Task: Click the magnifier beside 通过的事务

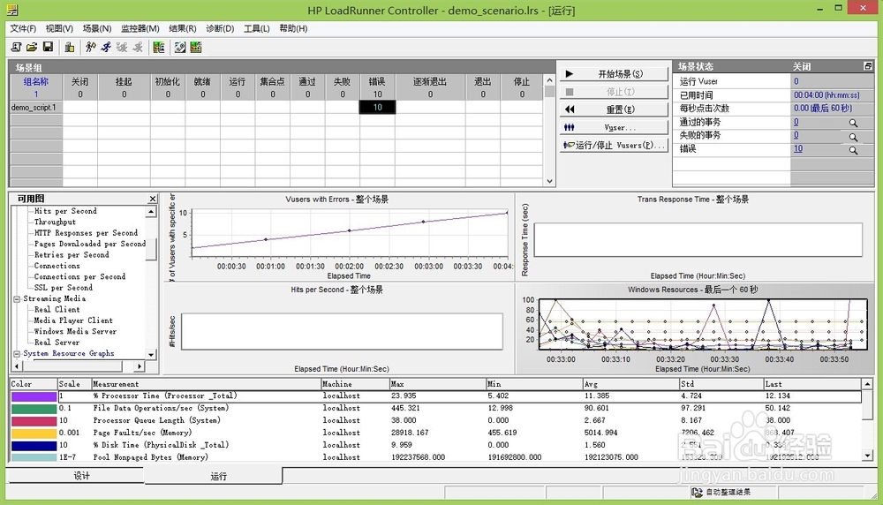Action: [x=853, y=123]
